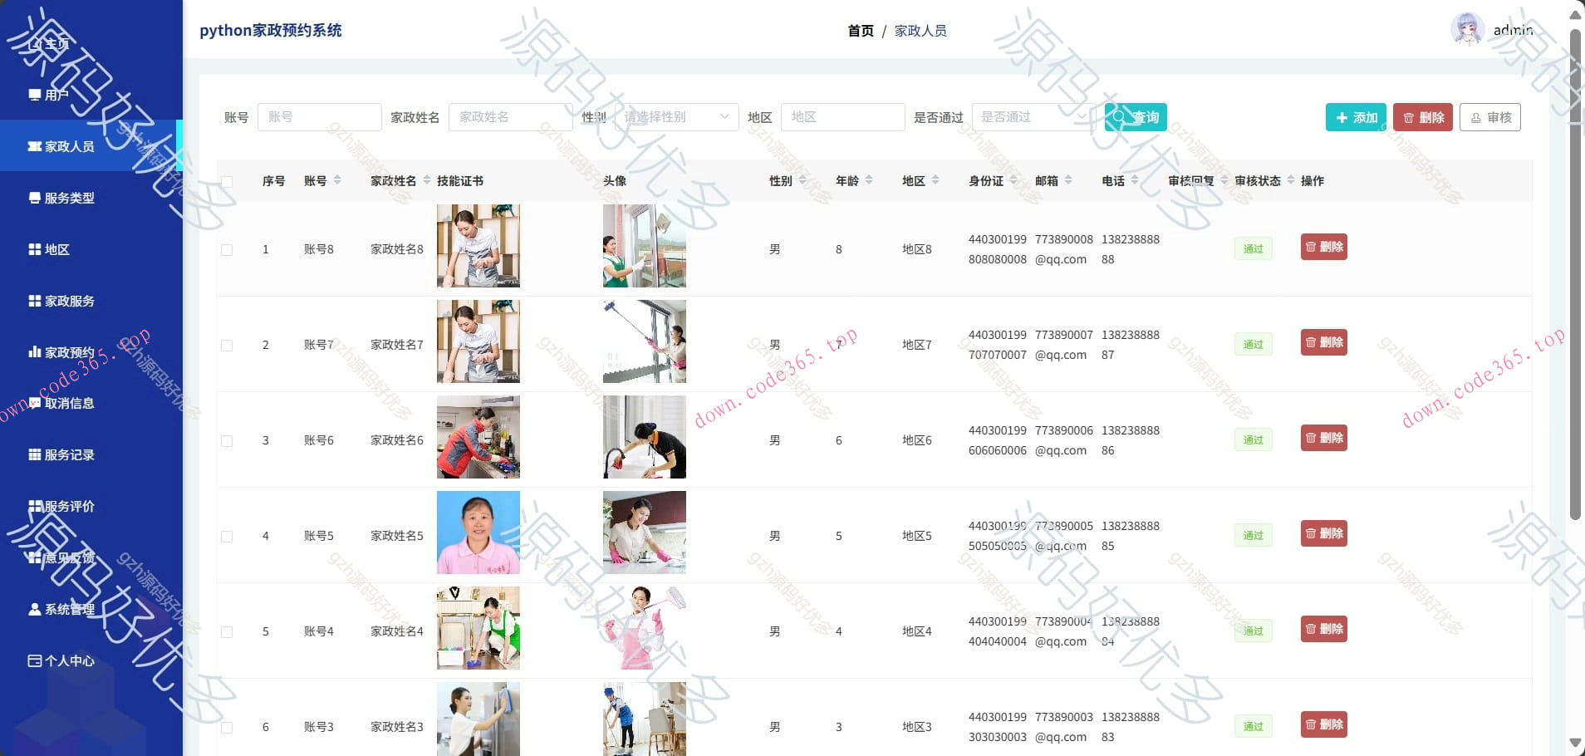
Task: Sort by 性别 column
Action: click(802, 180)
